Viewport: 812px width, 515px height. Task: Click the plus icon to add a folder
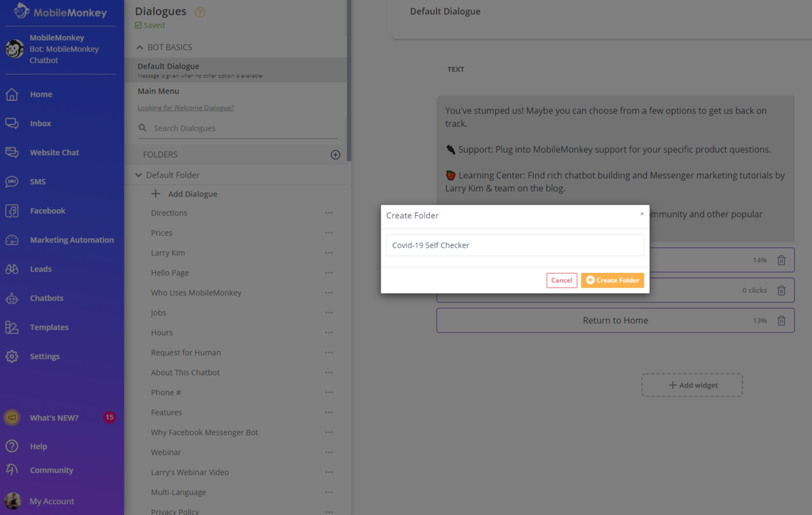335,154
